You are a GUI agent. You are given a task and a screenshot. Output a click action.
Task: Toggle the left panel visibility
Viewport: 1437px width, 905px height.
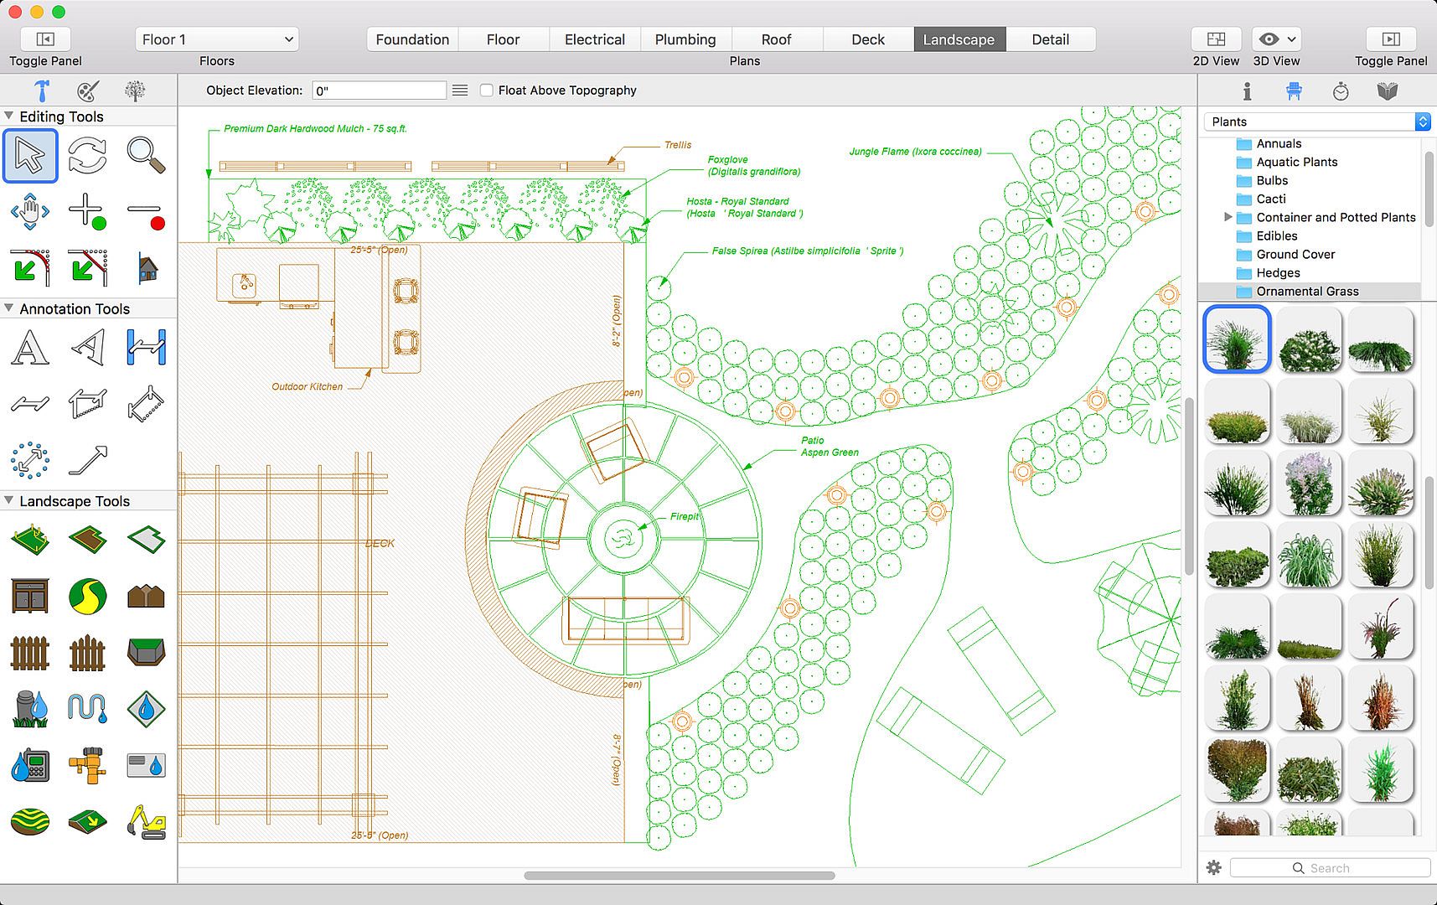coord(45,39)
